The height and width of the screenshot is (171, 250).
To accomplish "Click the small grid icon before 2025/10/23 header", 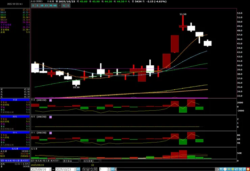I will point(57,1).
